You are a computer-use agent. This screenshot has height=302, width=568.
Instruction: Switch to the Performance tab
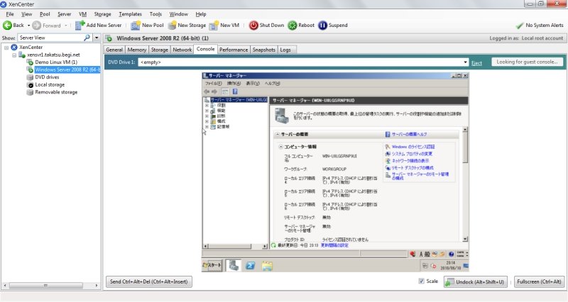234,50
